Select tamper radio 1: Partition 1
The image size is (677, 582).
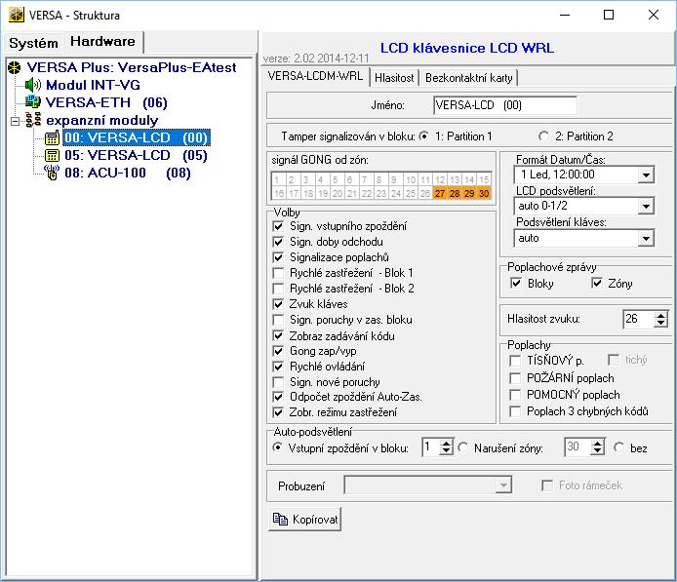[x=424, y=136]
